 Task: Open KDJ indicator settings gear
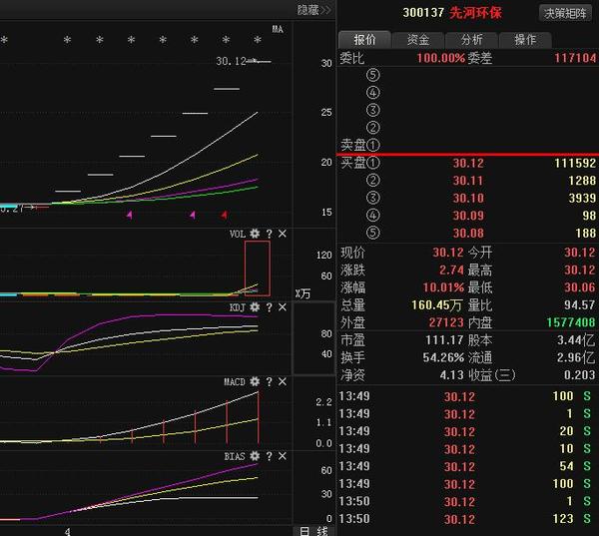[255, 307]
